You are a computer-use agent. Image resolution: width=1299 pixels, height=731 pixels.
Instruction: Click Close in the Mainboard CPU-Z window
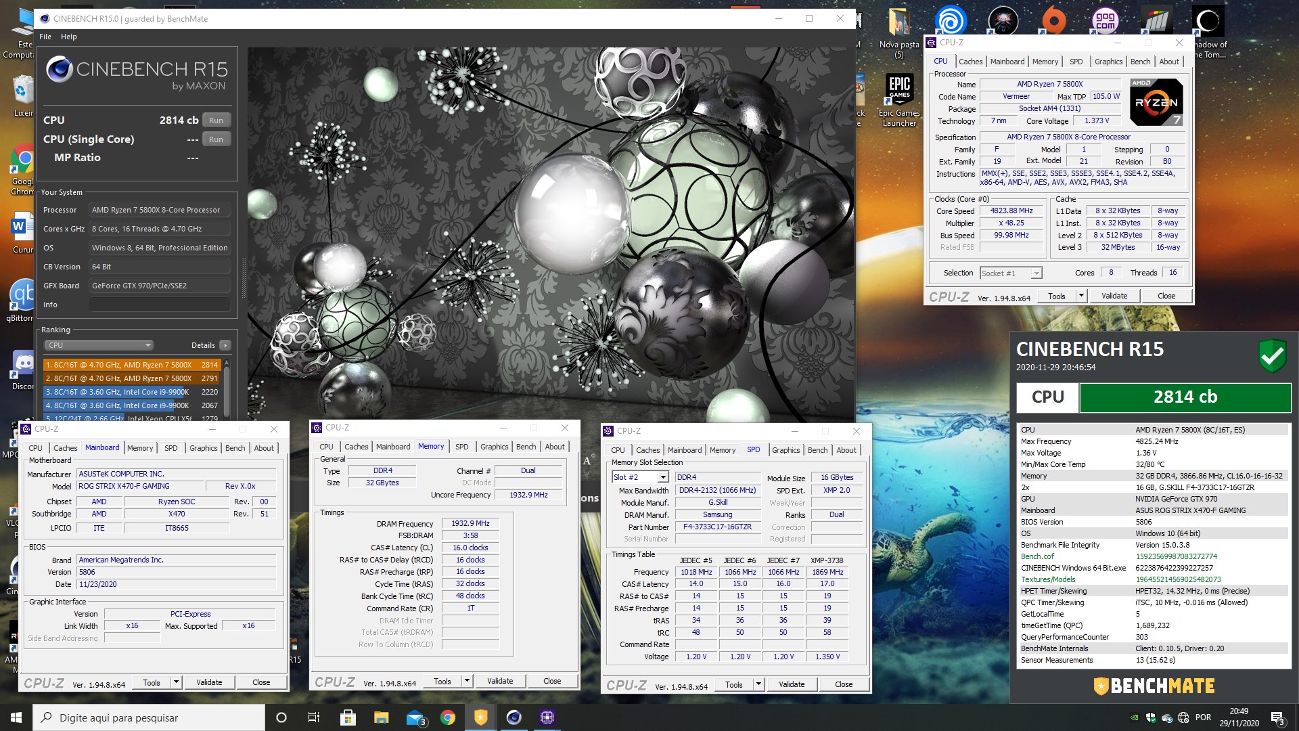[x=261, y=682]
